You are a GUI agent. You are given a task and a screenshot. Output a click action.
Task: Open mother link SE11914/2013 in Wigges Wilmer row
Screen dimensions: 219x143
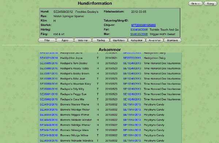click(x=132, y=115)
